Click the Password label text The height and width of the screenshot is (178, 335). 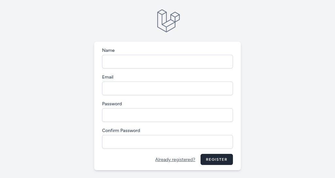coord(112,104)
